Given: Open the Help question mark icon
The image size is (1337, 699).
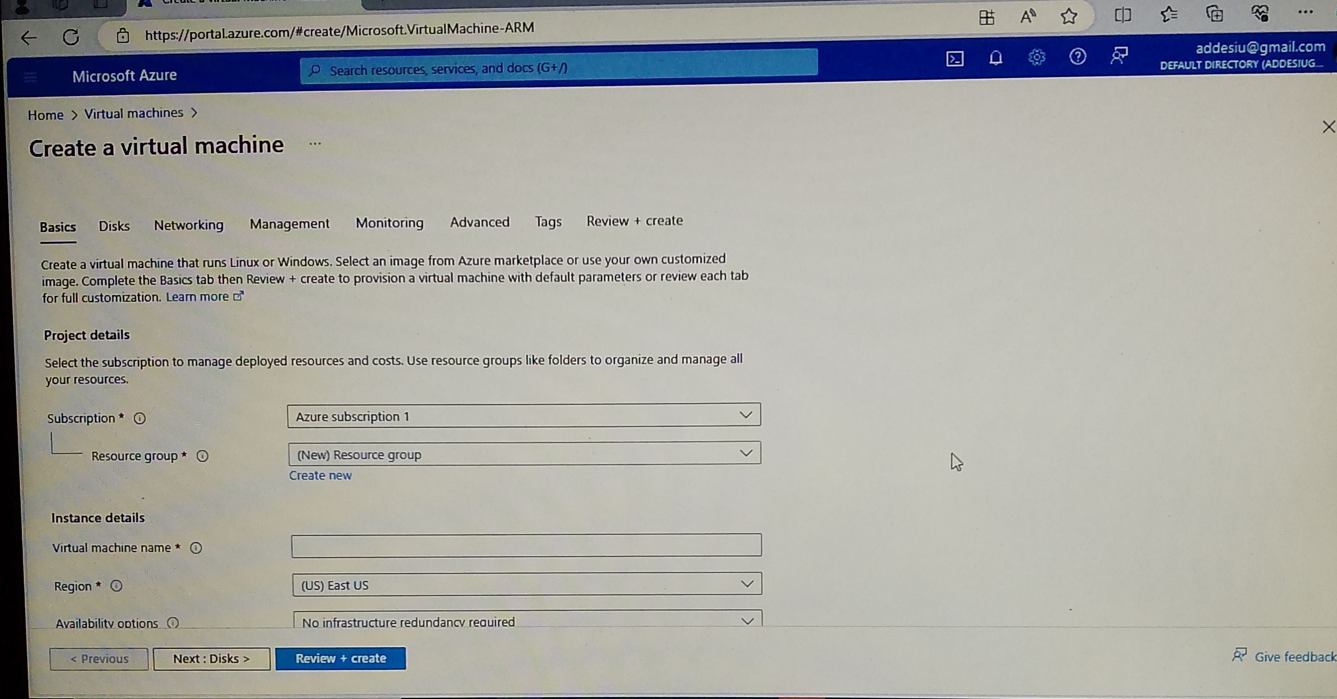Looking at the screenshot, I should (1078, 56).
